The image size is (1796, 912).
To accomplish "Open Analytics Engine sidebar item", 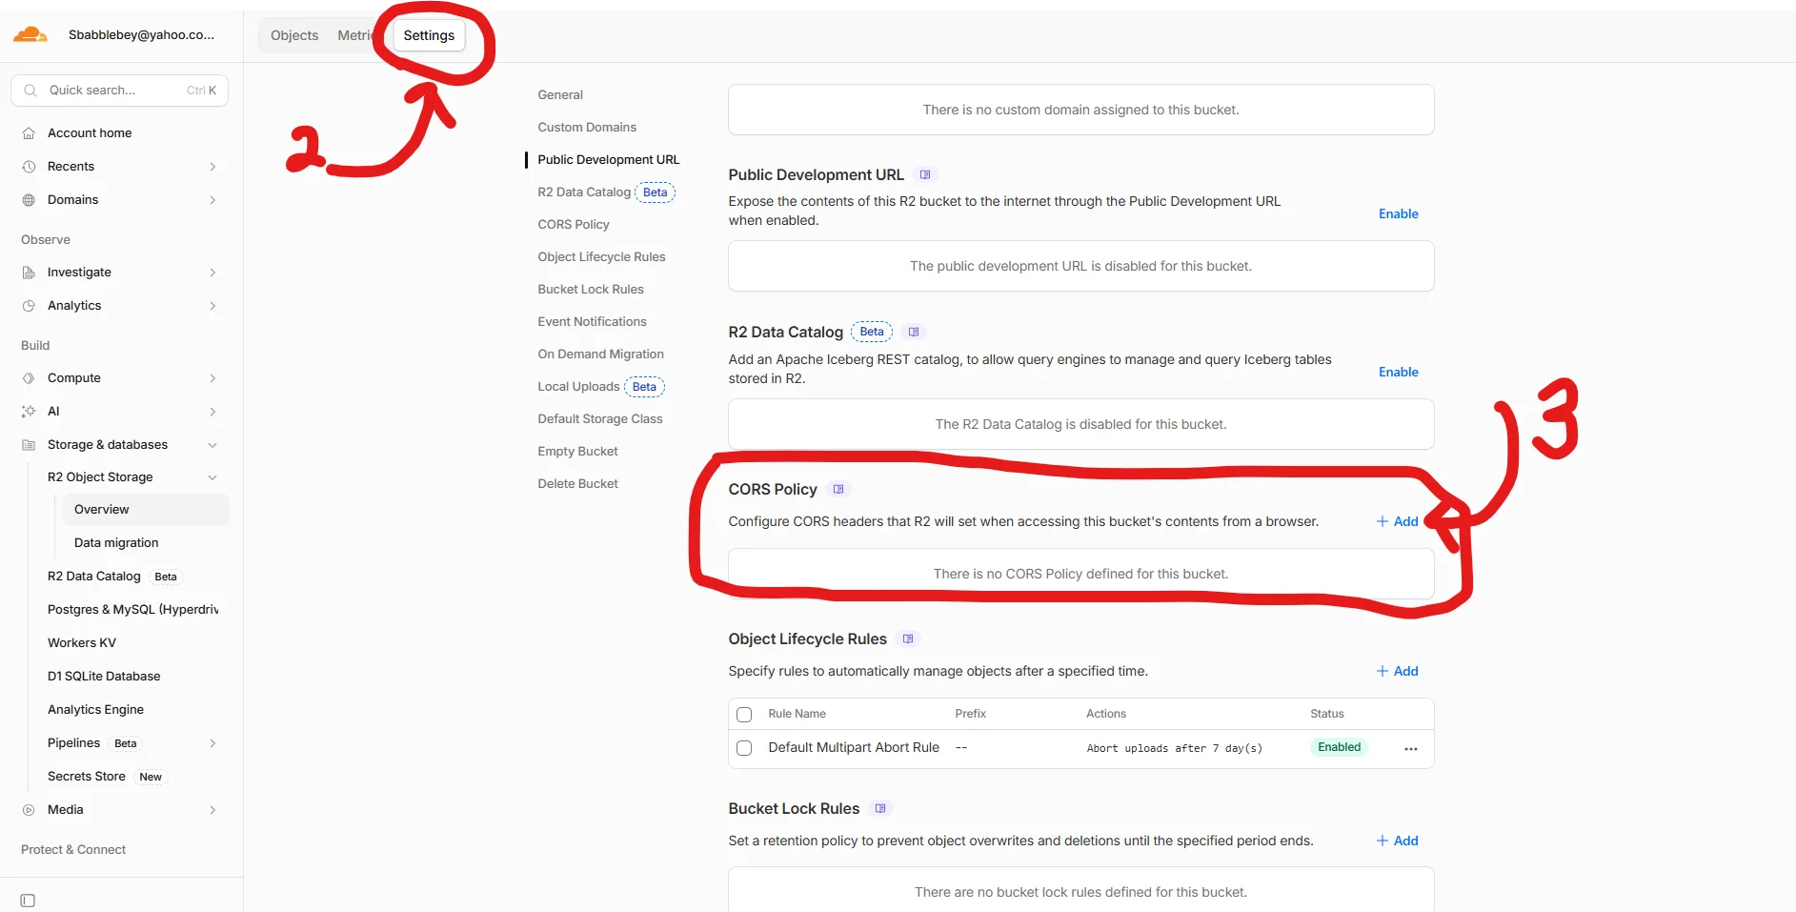I will tap(95, 710).
